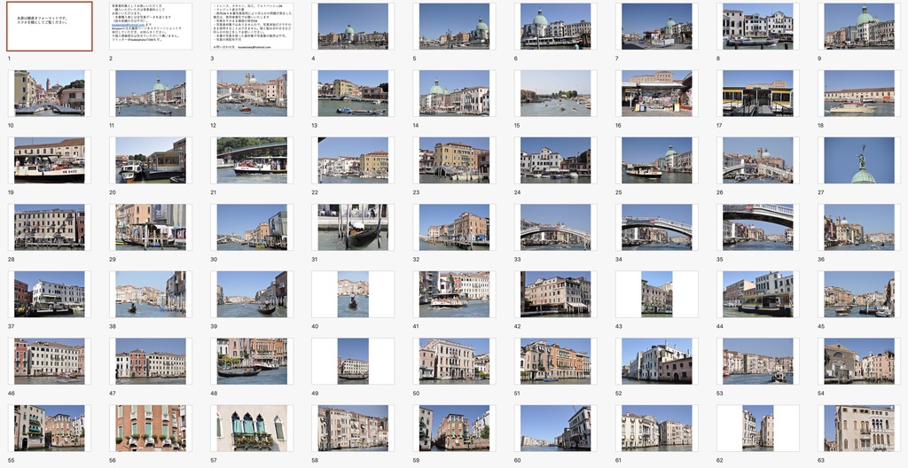Select slide thumbnail numbered 21
Image resolution: width=908 pixels, height=468 pixels.
(252, 160)
